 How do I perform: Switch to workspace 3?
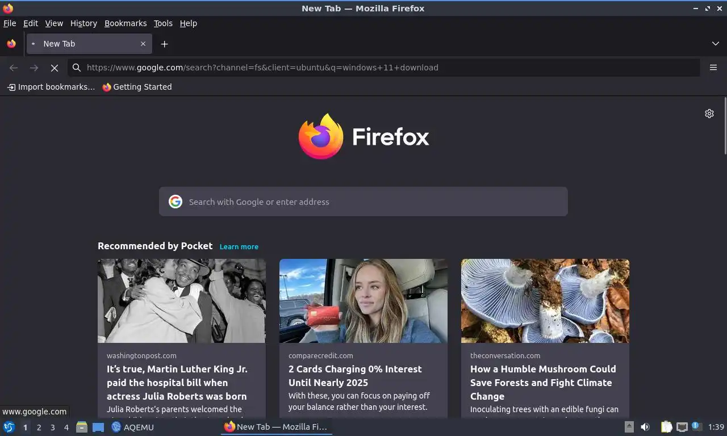pos(52,427)
